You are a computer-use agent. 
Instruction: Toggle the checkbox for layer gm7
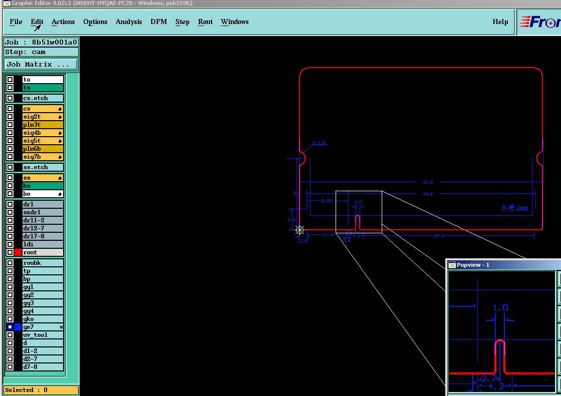pos(10,327)
